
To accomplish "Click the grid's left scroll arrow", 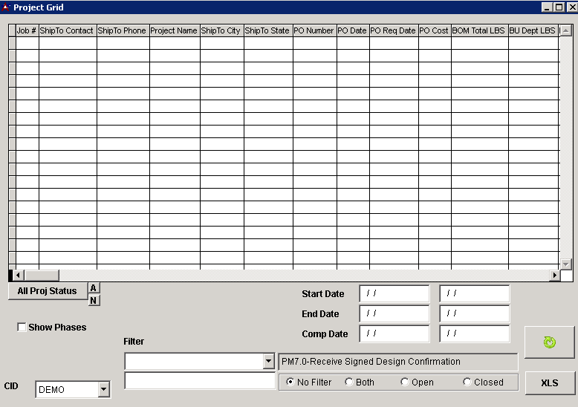I will point(19,276).
